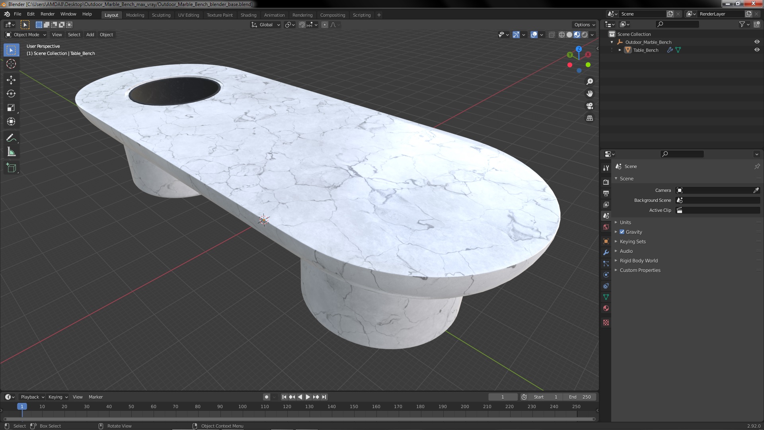Click the End frame field

click(580, 397)
